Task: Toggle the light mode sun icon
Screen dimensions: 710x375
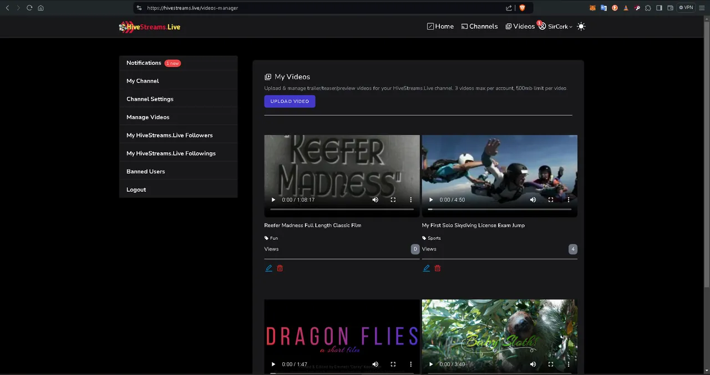Action: (581, 27)
